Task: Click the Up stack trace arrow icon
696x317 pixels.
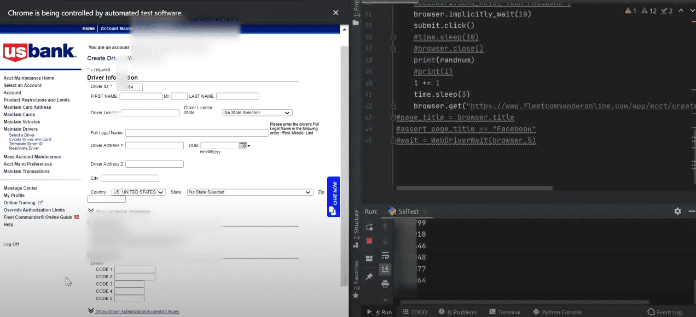Action: point(385,226)
